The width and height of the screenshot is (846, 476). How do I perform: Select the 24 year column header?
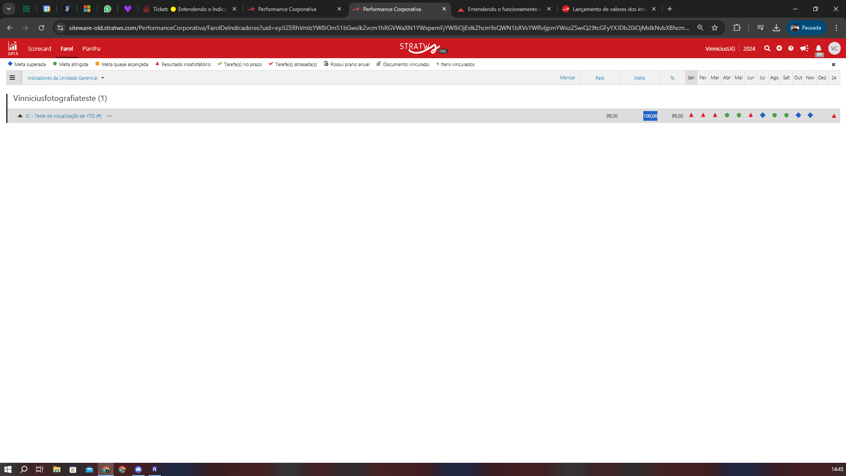coord(834,78)
